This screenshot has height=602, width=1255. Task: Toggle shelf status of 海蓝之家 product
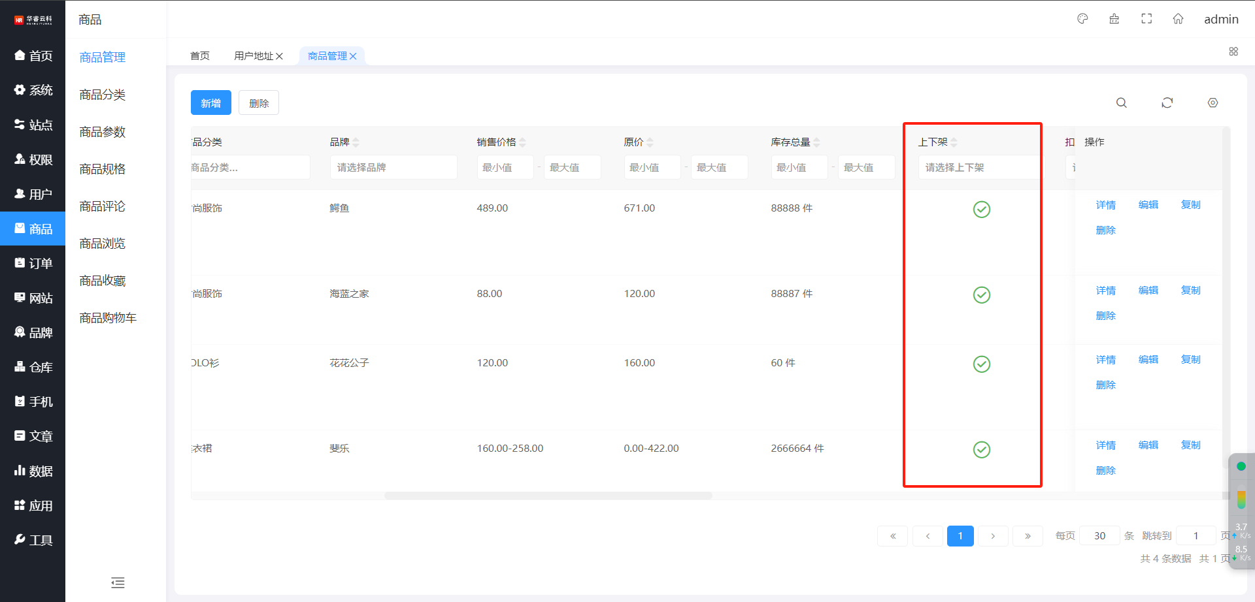pos(981,295)
